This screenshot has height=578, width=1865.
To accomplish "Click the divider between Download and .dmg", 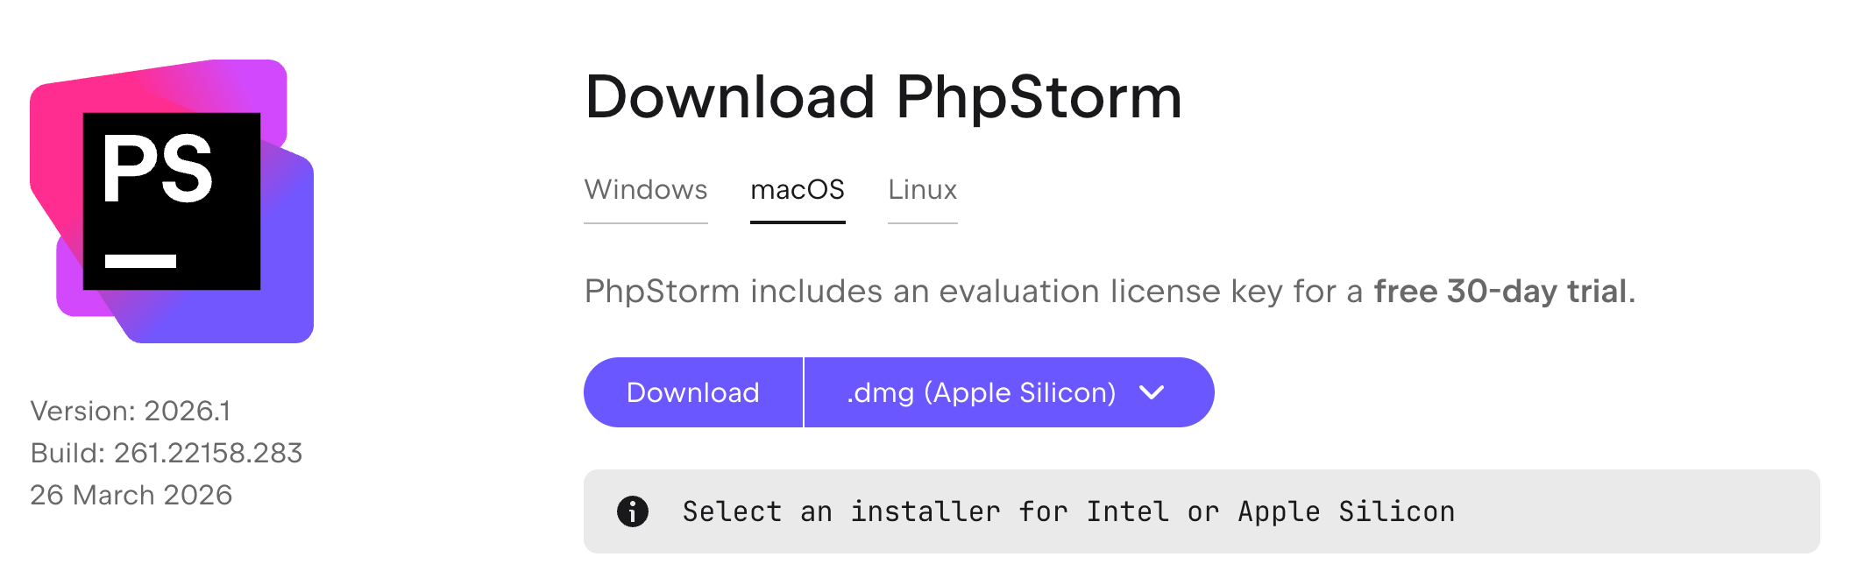I will [804, 392].
